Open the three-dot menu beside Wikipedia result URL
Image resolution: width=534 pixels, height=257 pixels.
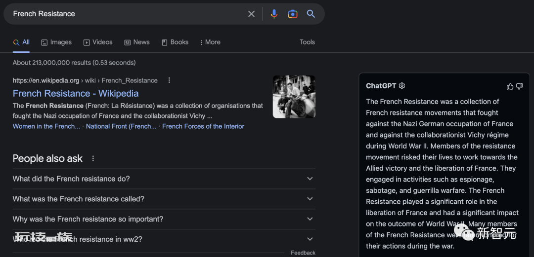169,80
